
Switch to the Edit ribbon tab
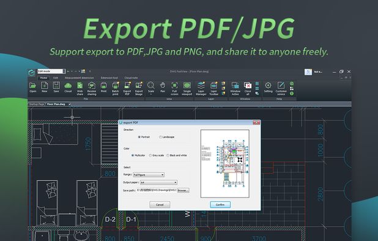click(56, 78)
